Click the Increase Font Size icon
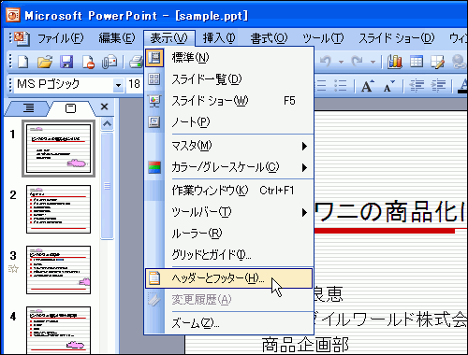The height and width of the screenshot is (355, 468). (368, 85)
